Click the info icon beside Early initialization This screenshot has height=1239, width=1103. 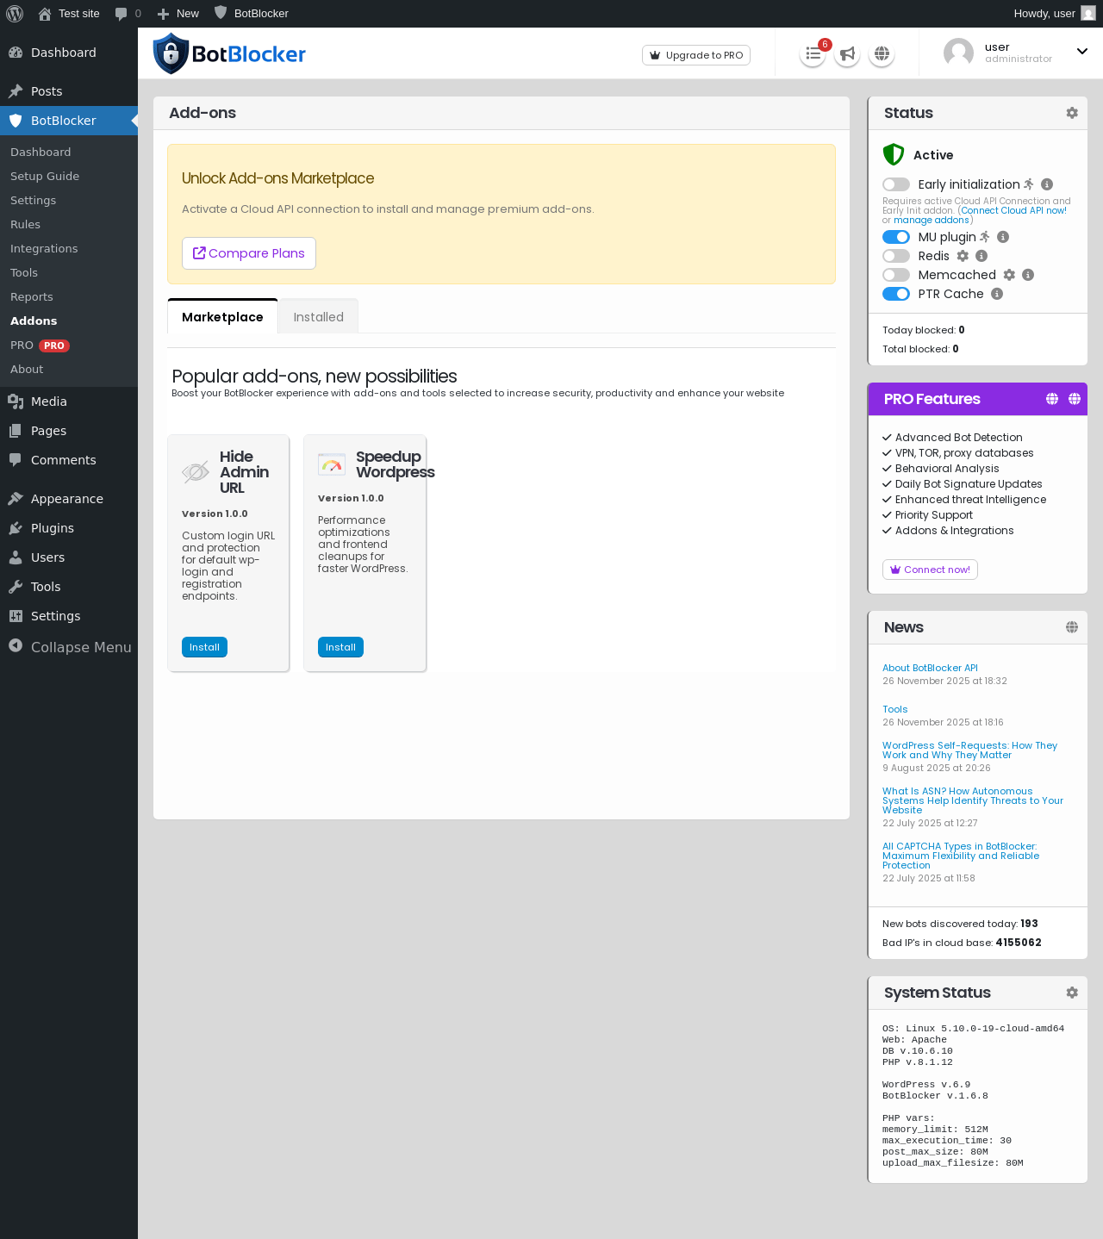1047,184
